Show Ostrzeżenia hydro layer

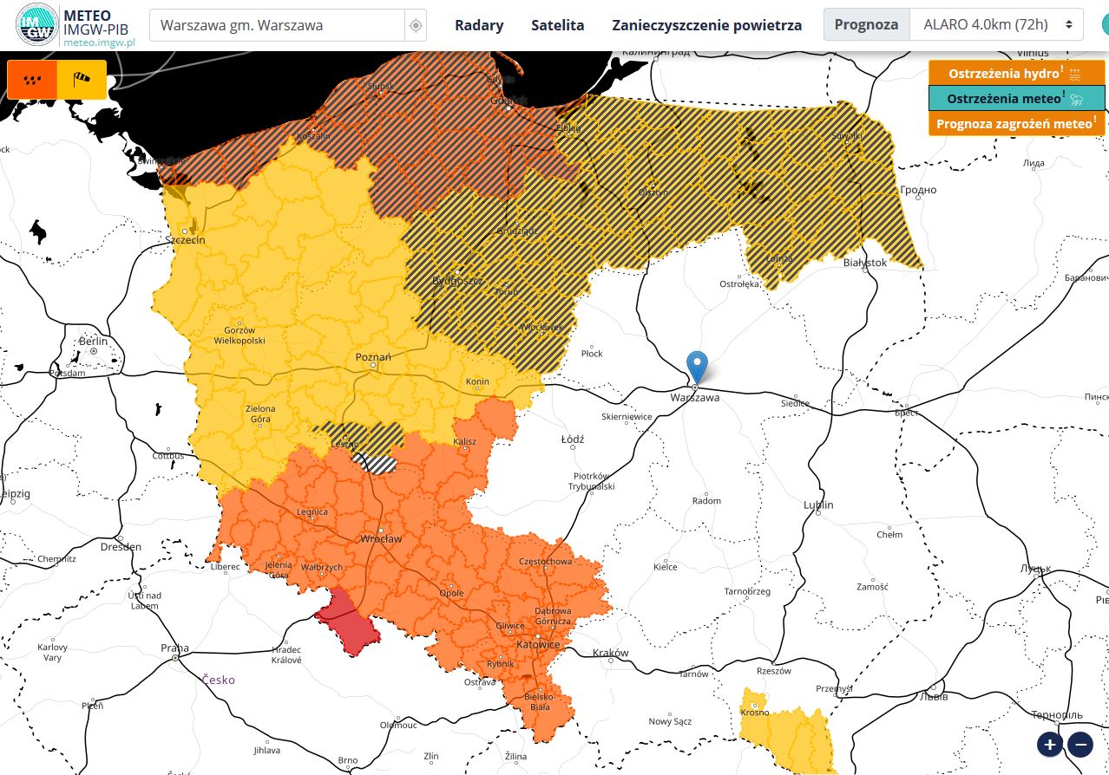(1016, 73)
